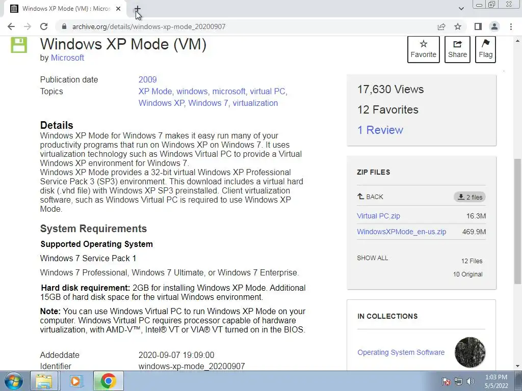Click BACK in the ZIP files panel

pyautogui.click(x=370, y=197)
